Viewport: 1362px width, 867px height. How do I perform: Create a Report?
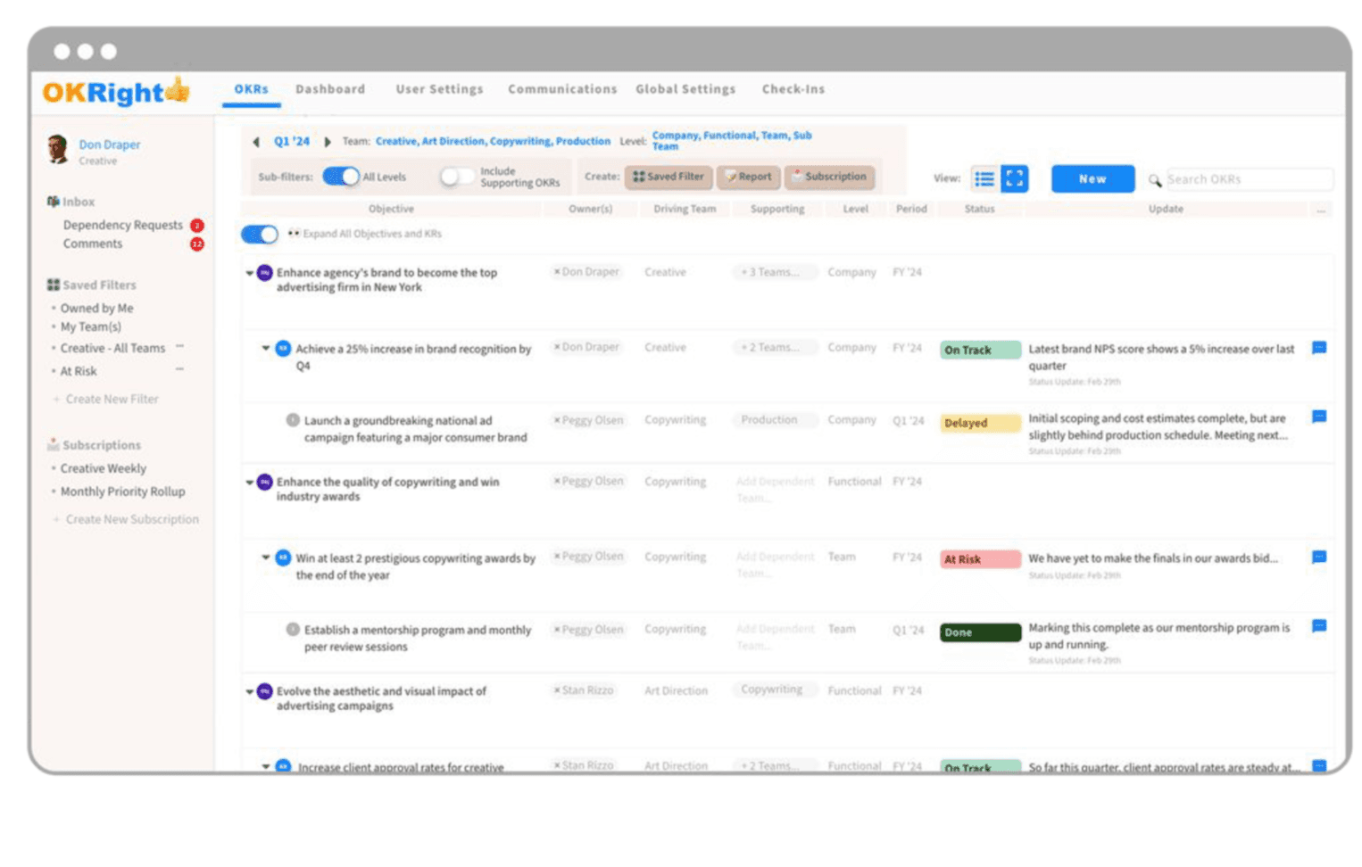tap(749, 177)
